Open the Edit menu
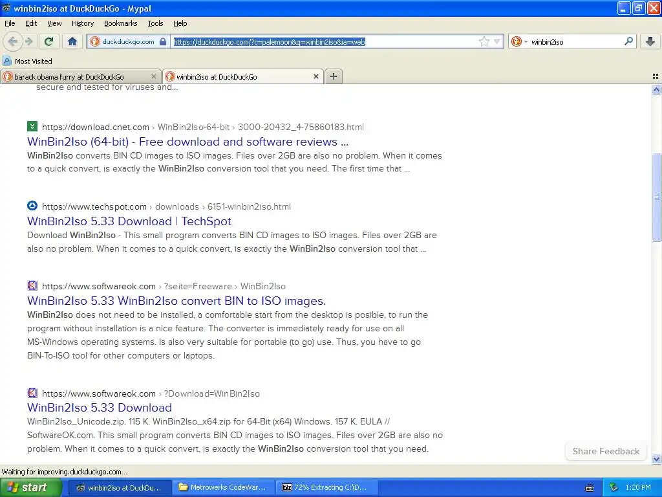This screenshot has height=497, width=662. coord(31,23)
